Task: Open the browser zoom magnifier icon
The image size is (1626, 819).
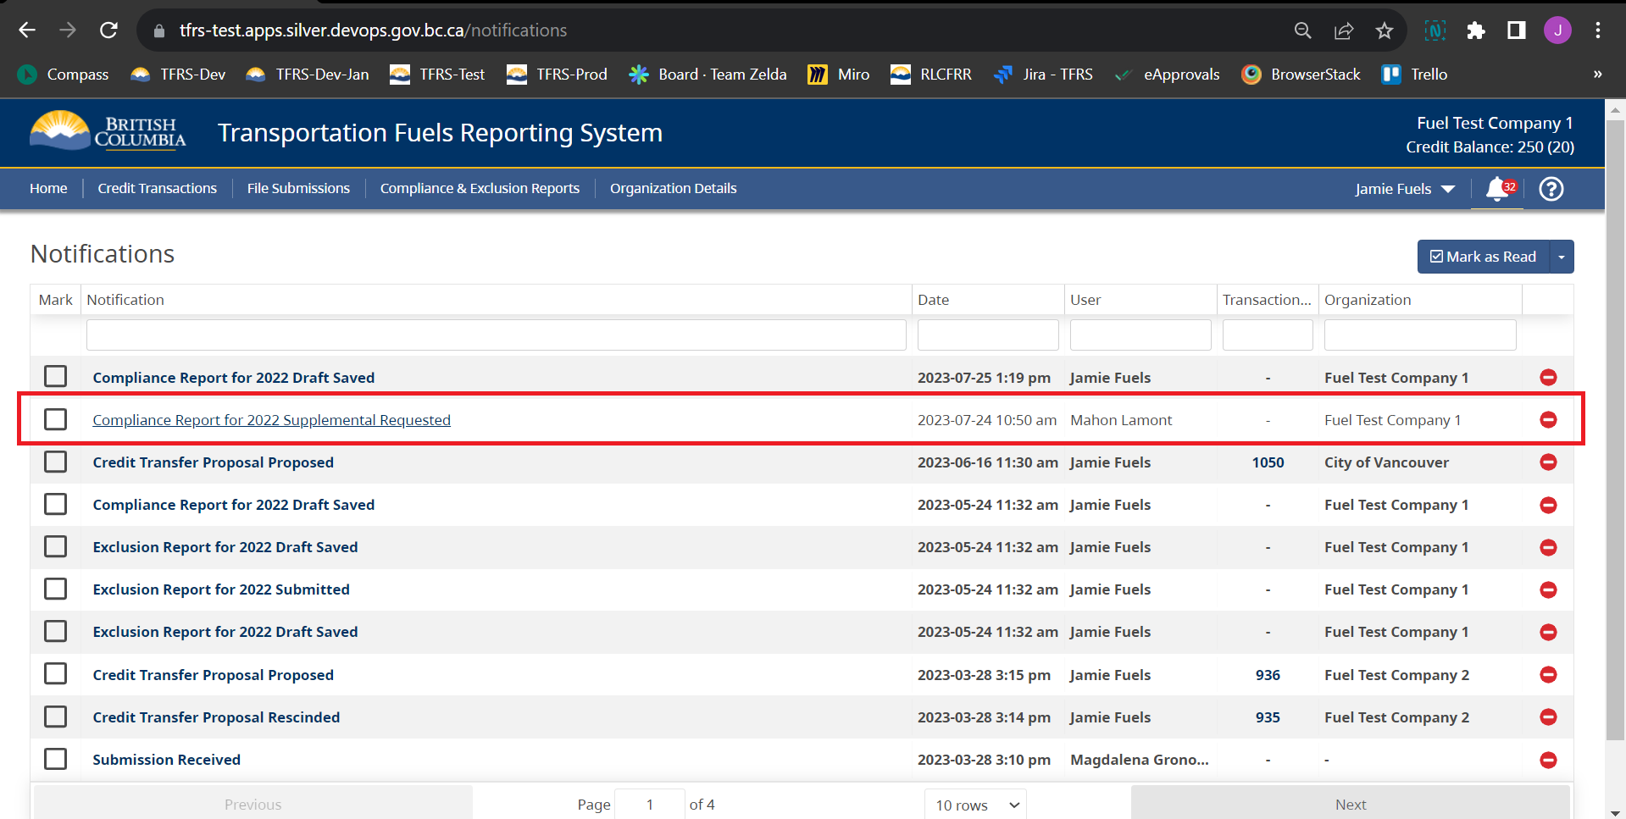Action: (1303, 30)
